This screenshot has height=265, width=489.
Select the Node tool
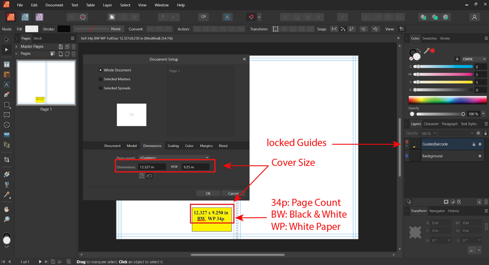point(6,50)
